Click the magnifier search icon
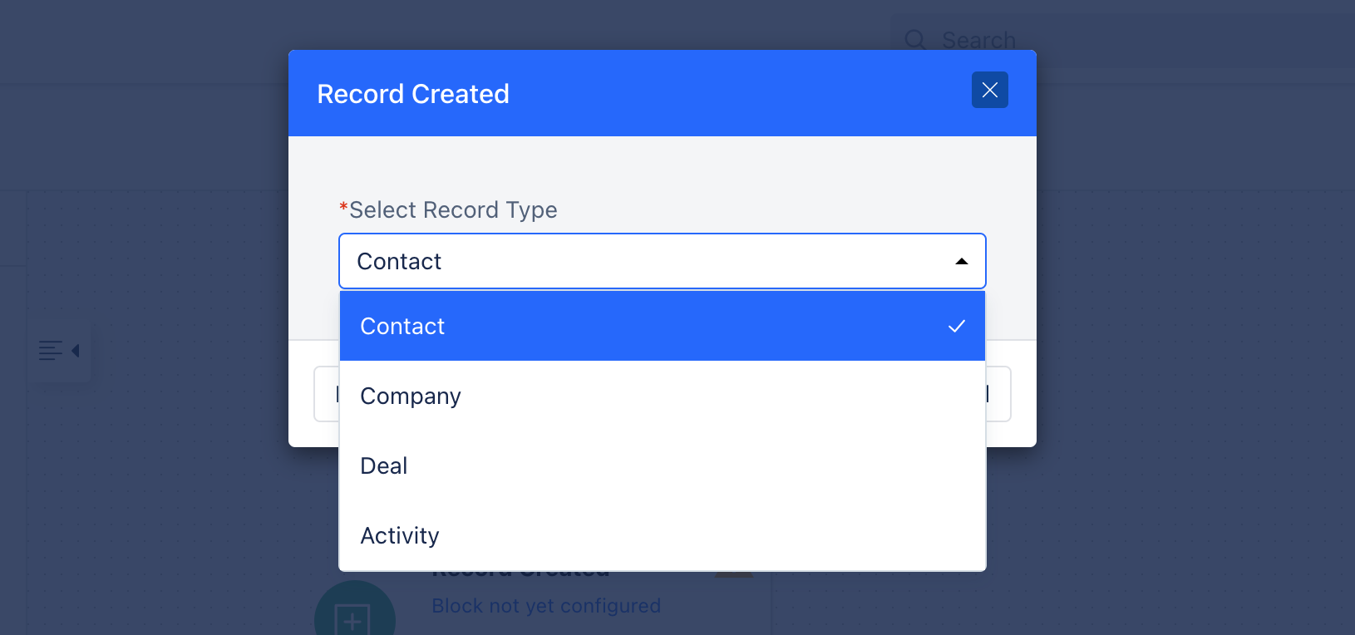Viewport: 1355px width, 635px height. tap(915, 40)
